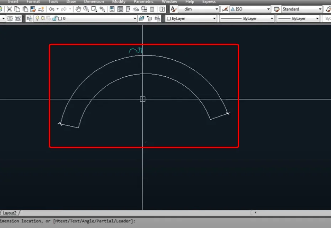
Task: Open the Draw menu
Action: 71,2
